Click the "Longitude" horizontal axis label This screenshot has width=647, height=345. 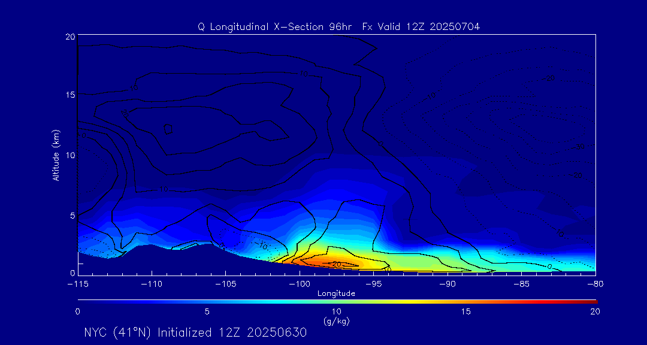pos(336,294)
